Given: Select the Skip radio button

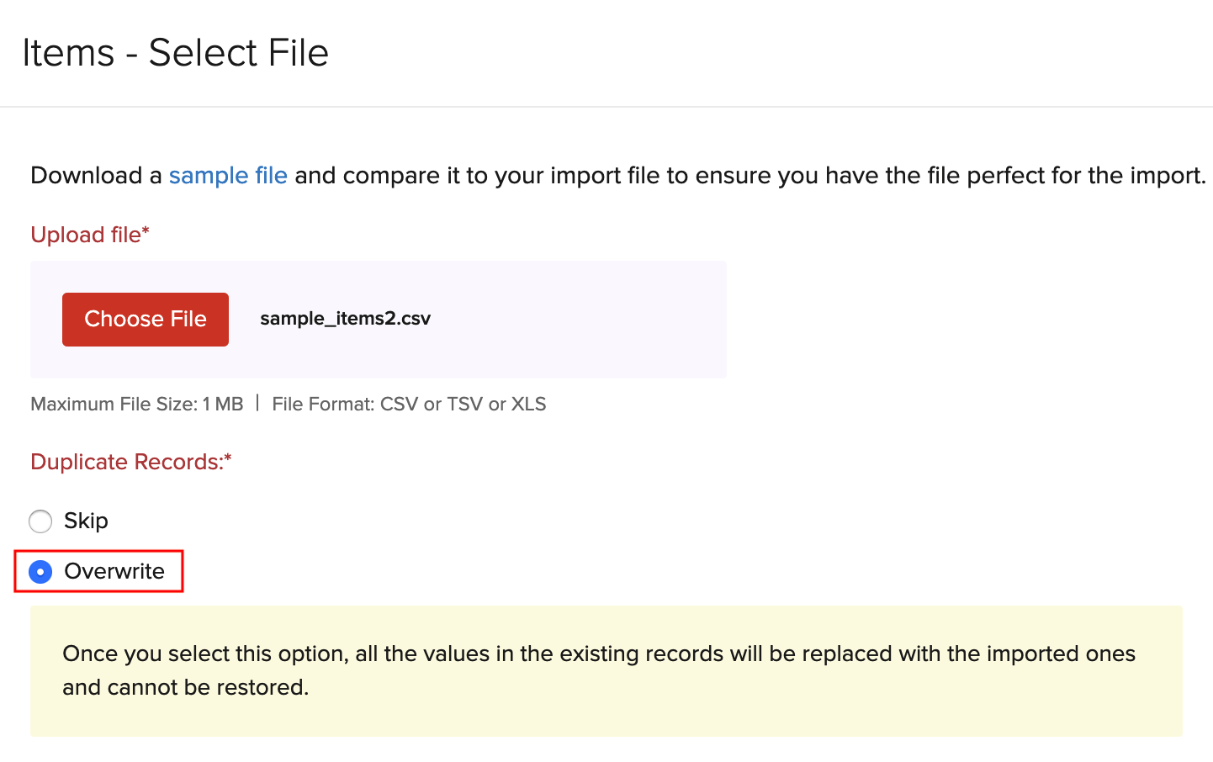Looking at the screenshot, I should (40, 521).
